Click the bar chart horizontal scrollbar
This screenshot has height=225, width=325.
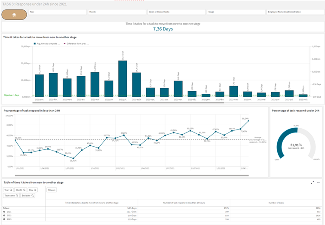(x=129, y=102)
